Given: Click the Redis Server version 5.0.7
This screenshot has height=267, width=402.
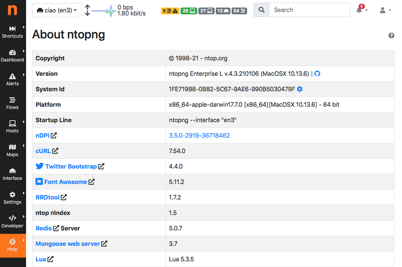Looking at the screenshot, I should tap(176, 228).
